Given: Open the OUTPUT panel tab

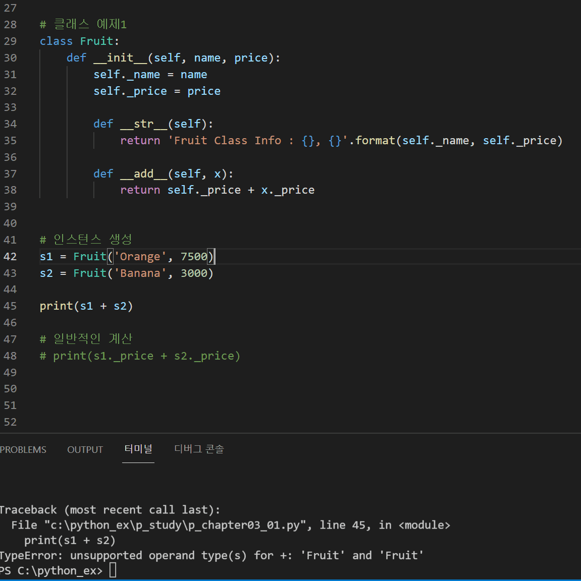Looking at the screenshot, I should tap(85, 449).
